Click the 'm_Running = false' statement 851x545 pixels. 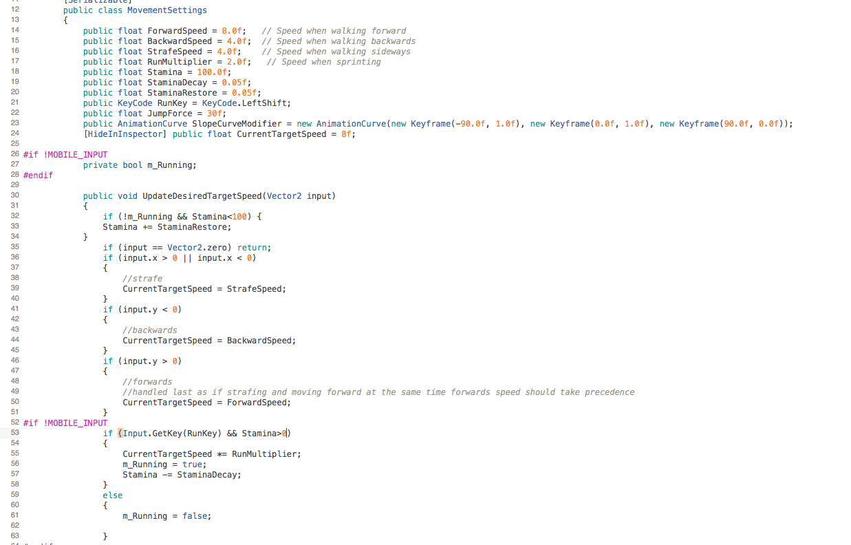166,516
